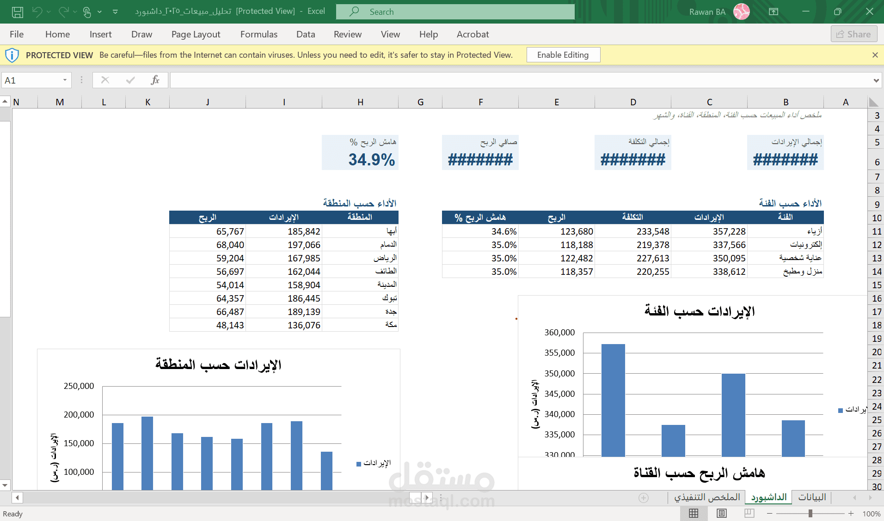
Task: Open the Draw tab
Action: (x=141, y=34)
